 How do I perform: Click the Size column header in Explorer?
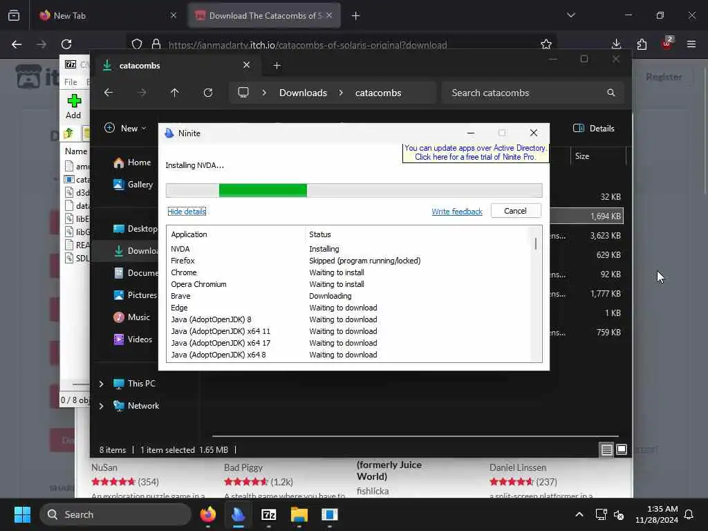coord(597,156)
